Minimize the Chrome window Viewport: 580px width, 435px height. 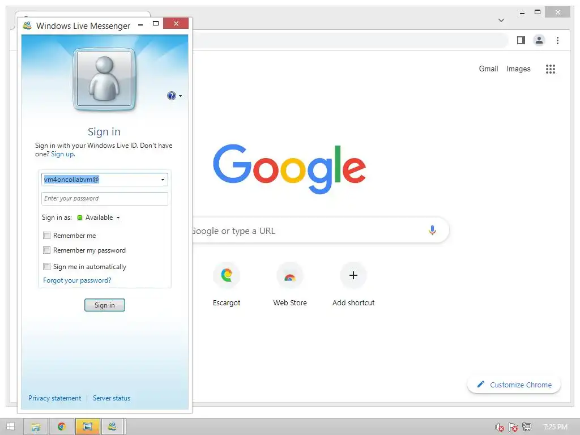pos(522,12)
